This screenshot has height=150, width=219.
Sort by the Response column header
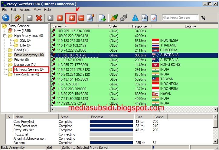[140, 26]
